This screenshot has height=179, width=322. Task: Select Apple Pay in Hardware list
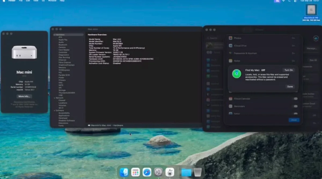[x=63, y=40]
